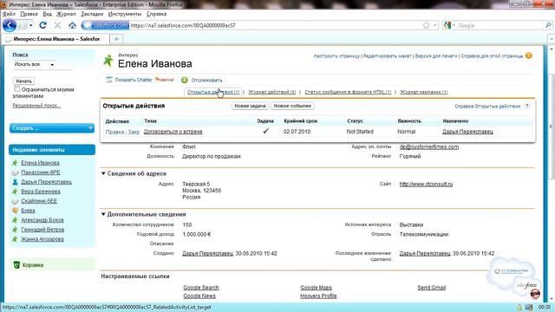The height and width of the screenshot is (312, 555).
Task: Open Hoovers Profile custom link
Action: pos(318,296)
